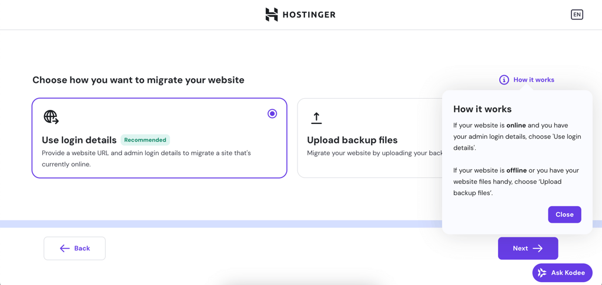This screenshot has width=602, height=285.
Task: Click the Use login details heading
Action: point(79,140)
